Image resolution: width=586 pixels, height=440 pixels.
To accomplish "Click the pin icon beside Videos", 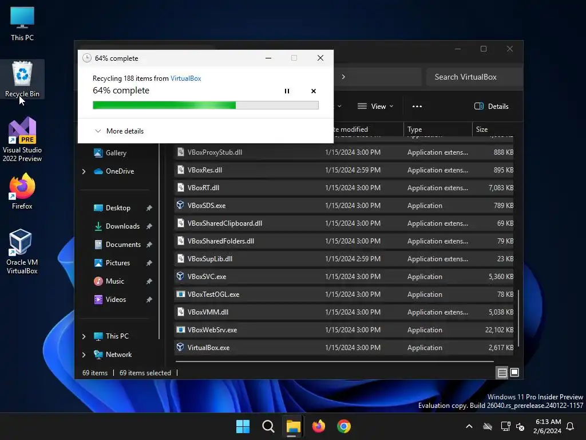I will [149, 299].
